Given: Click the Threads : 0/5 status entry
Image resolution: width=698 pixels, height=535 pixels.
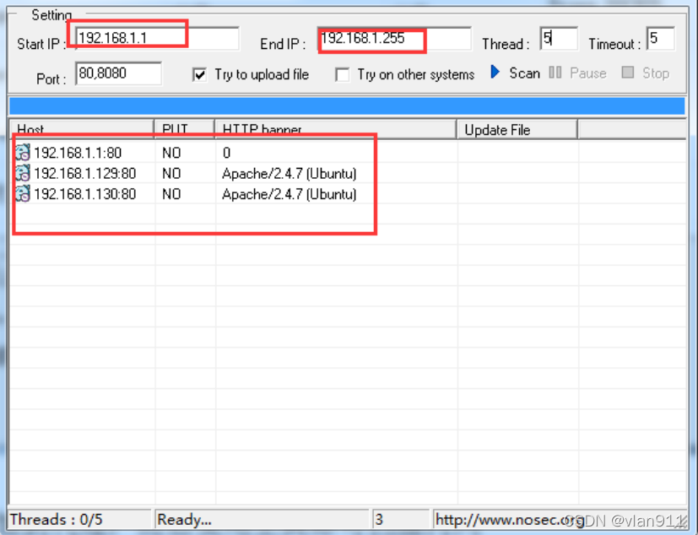Looking at the screenshot, I should pos(79,519).
